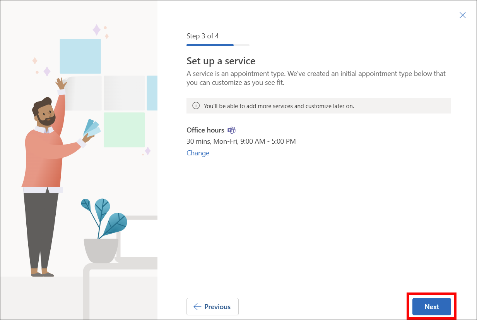477x320 pixels.
Task: Dismiss the setup wizard with the blue X
Action: 463,15
